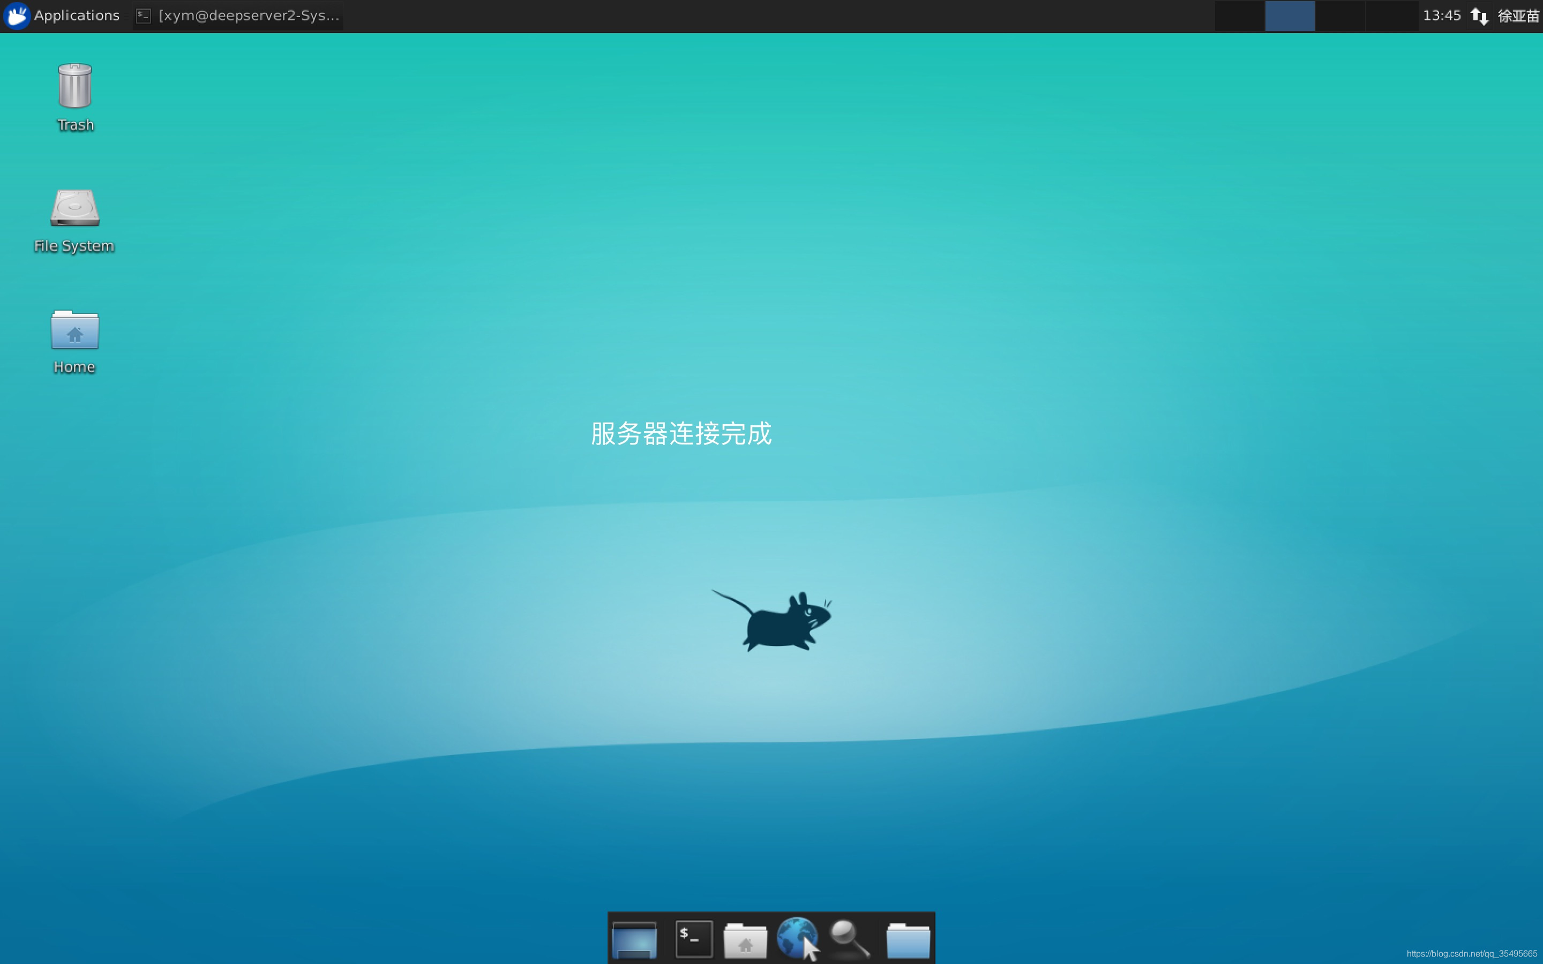Image resolution: width=1543 pixels, height=964 pixels.
Task: Click Show Desktop in the dock
Action: [x=634, y=939]
